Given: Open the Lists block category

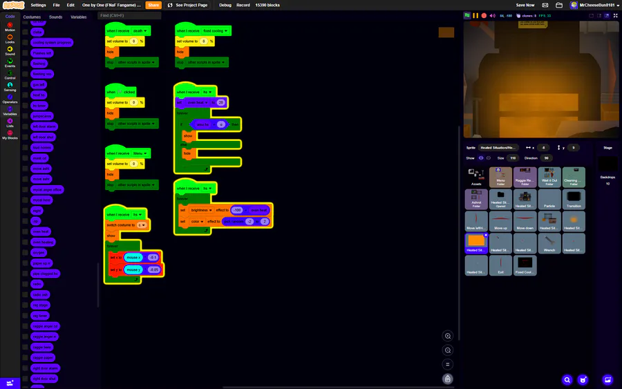Looking at the screenshot, I should click(x=10, y=122).
